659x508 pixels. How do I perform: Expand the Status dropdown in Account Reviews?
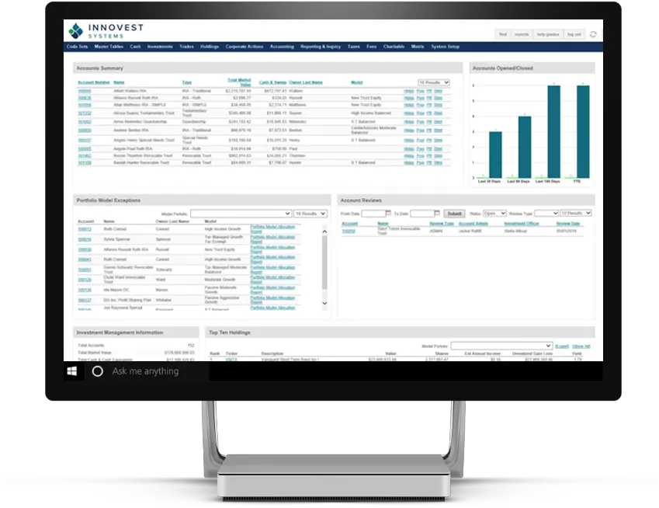[x=494, y=214]
